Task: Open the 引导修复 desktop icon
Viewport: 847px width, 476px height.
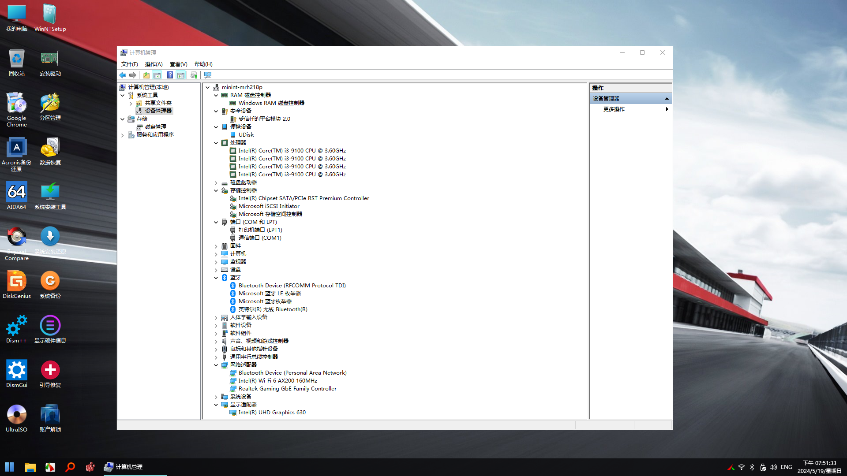Action: [50, 374]
